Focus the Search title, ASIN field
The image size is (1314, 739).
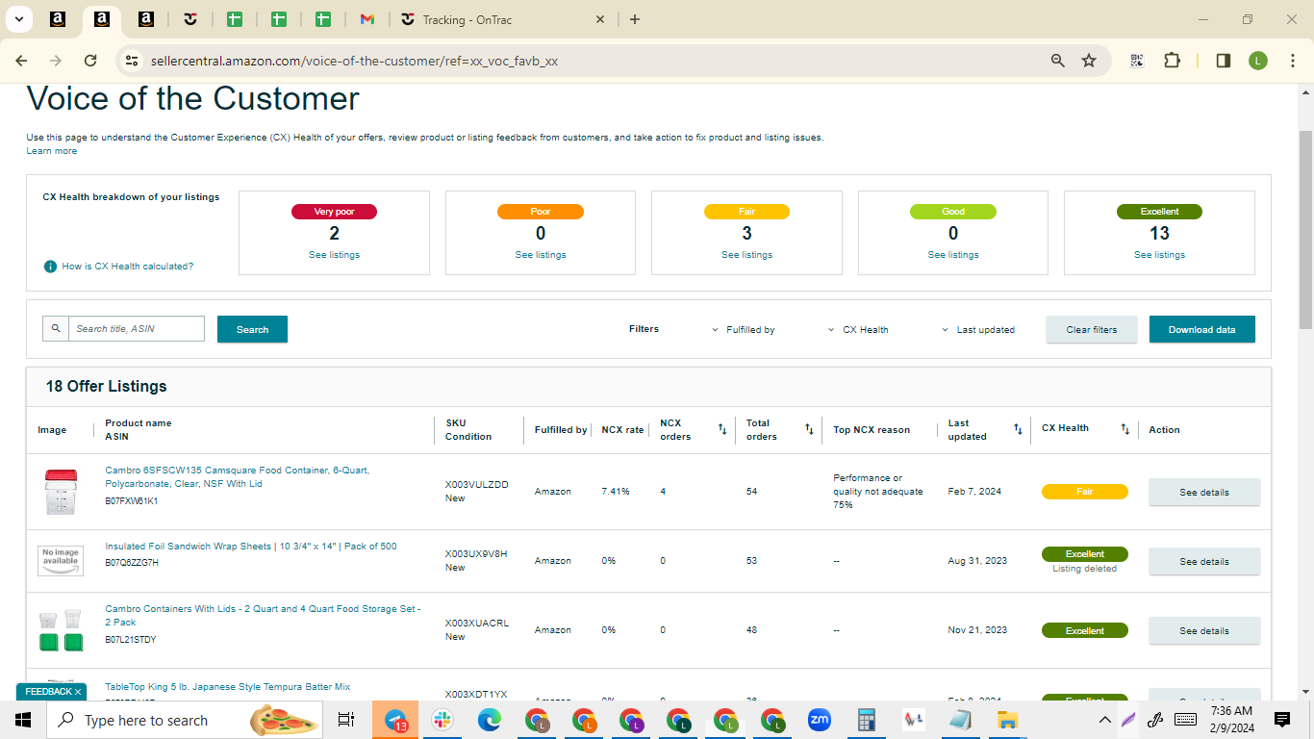point(136,329)
